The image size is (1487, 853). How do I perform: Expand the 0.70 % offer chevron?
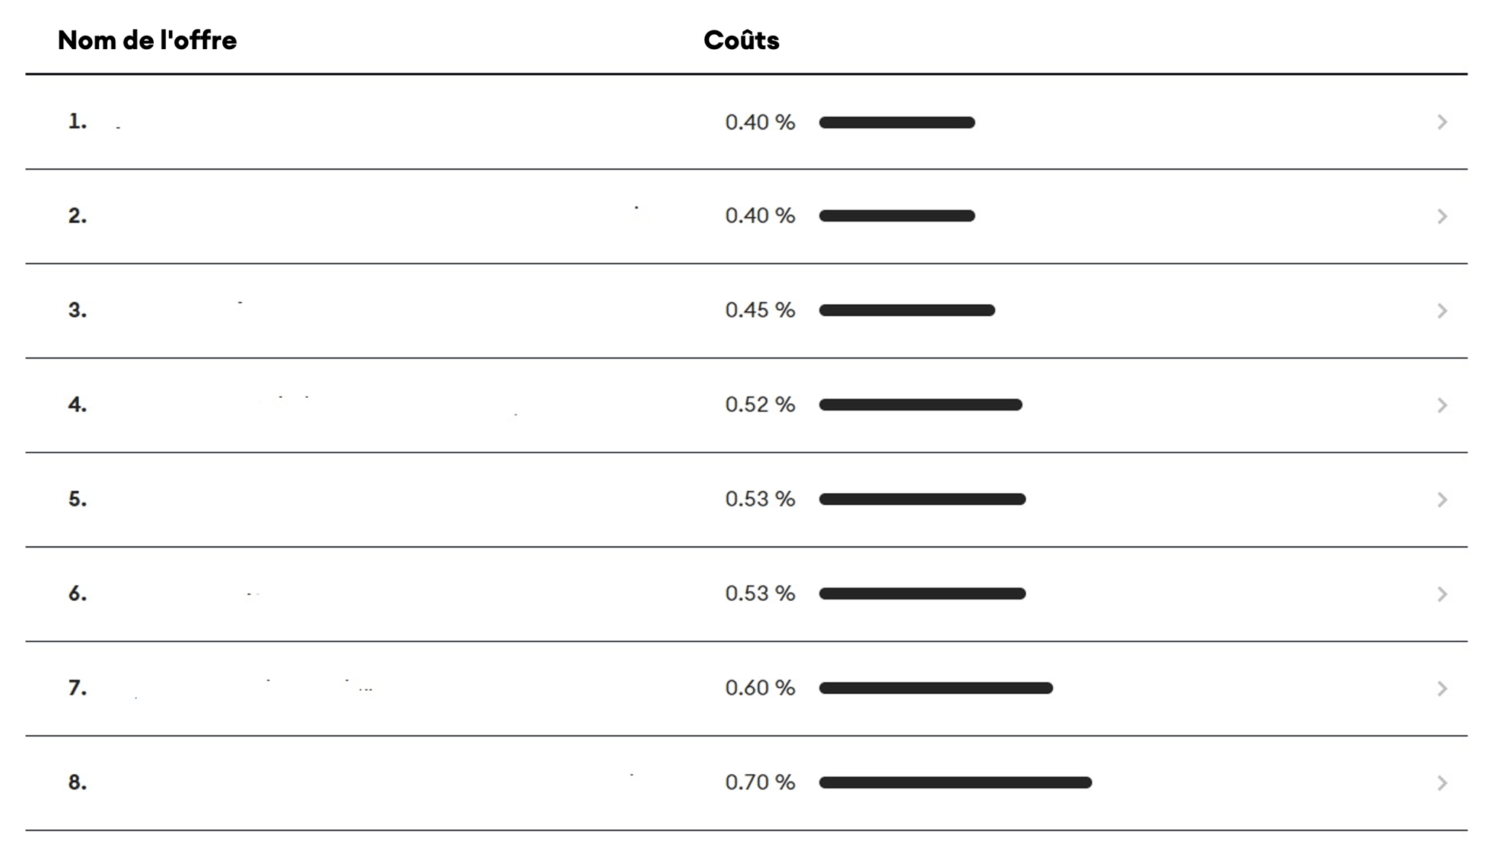click(x=1442, y=783)
